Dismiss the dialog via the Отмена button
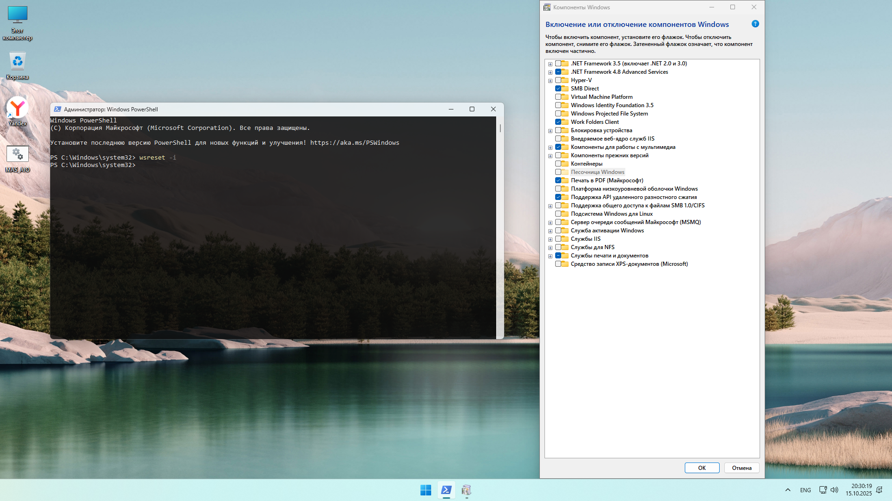 [x=741, y=468]
